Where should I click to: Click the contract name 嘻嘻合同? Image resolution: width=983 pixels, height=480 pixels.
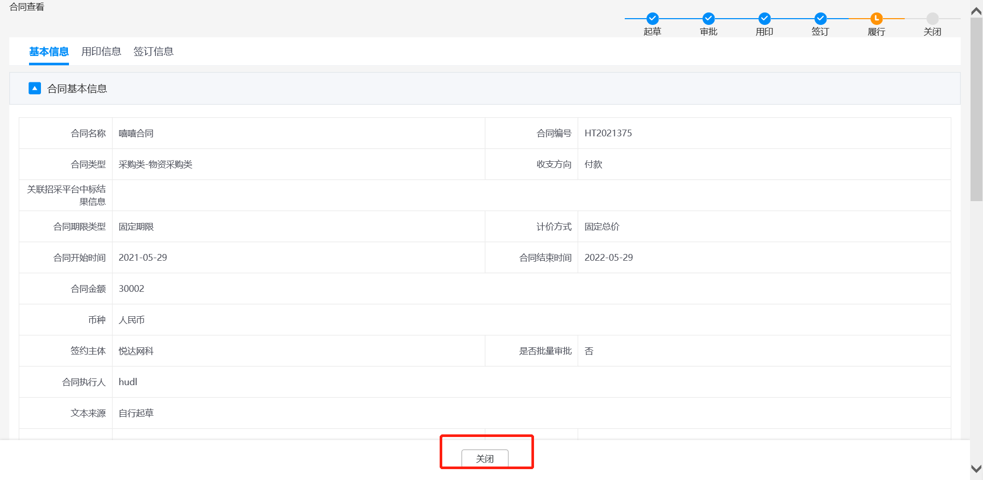(136, 133)
